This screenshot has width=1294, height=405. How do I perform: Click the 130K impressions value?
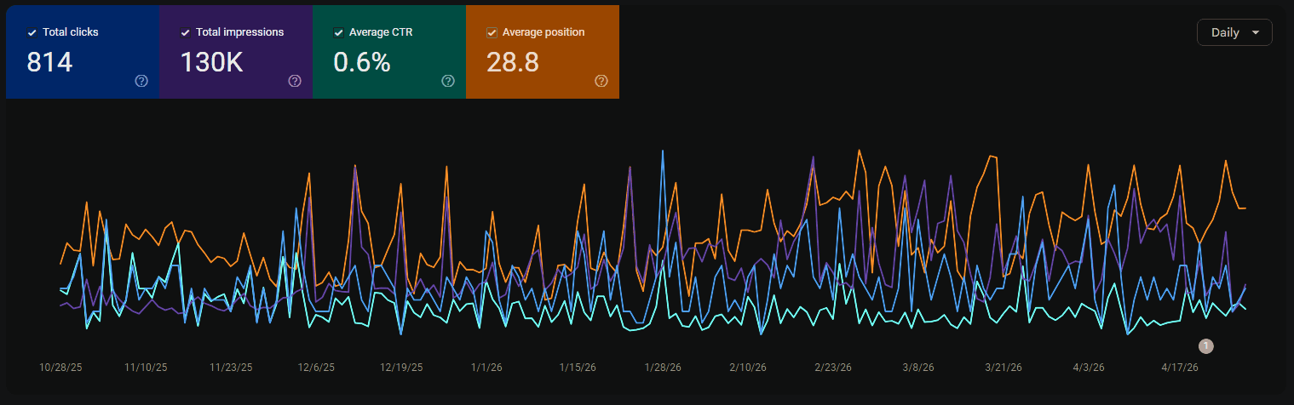point(212,62)
